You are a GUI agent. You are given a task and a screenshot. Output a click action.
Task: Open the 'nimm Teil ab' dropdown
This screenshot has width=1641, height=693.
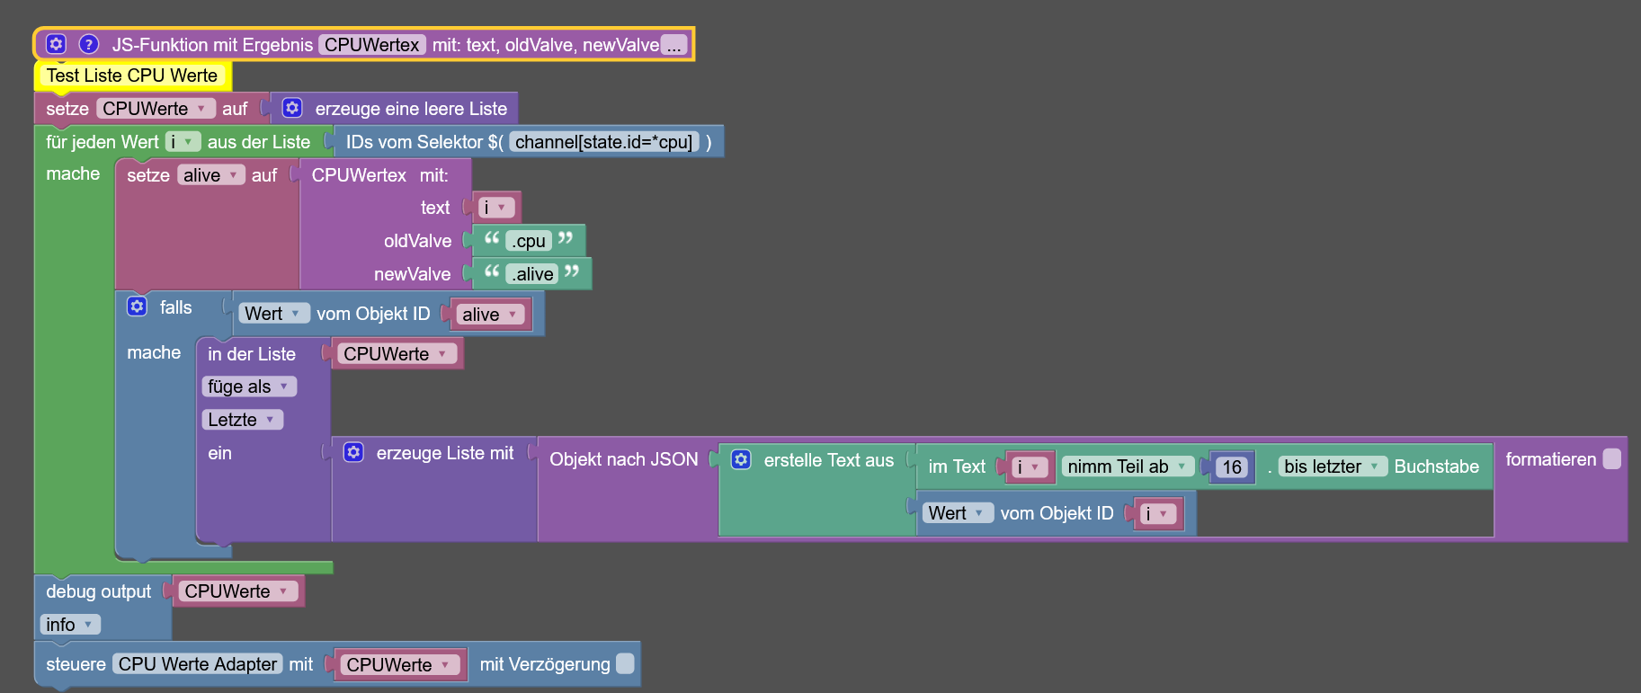pos(1128,466)
